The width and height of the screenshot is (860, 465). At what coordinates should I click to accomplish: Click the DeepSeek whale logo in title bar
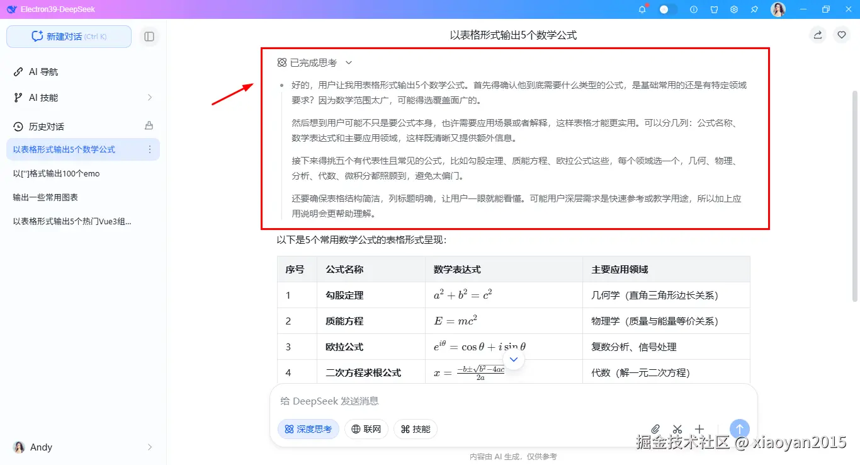coord(11,9)
